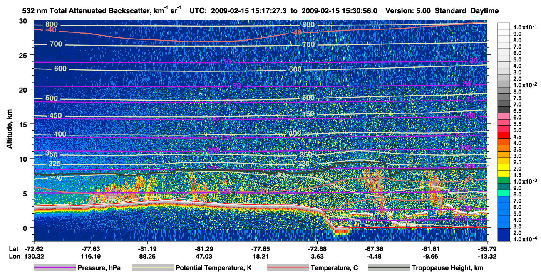Click the pale yellow Potential Temperature line sample
This screenshot has height=277, width=541.
pos(153,268)
